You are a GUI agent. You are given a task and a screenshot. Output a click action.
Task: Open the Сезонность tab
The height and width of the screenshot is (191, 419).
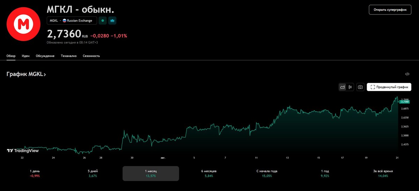[91, 56]
